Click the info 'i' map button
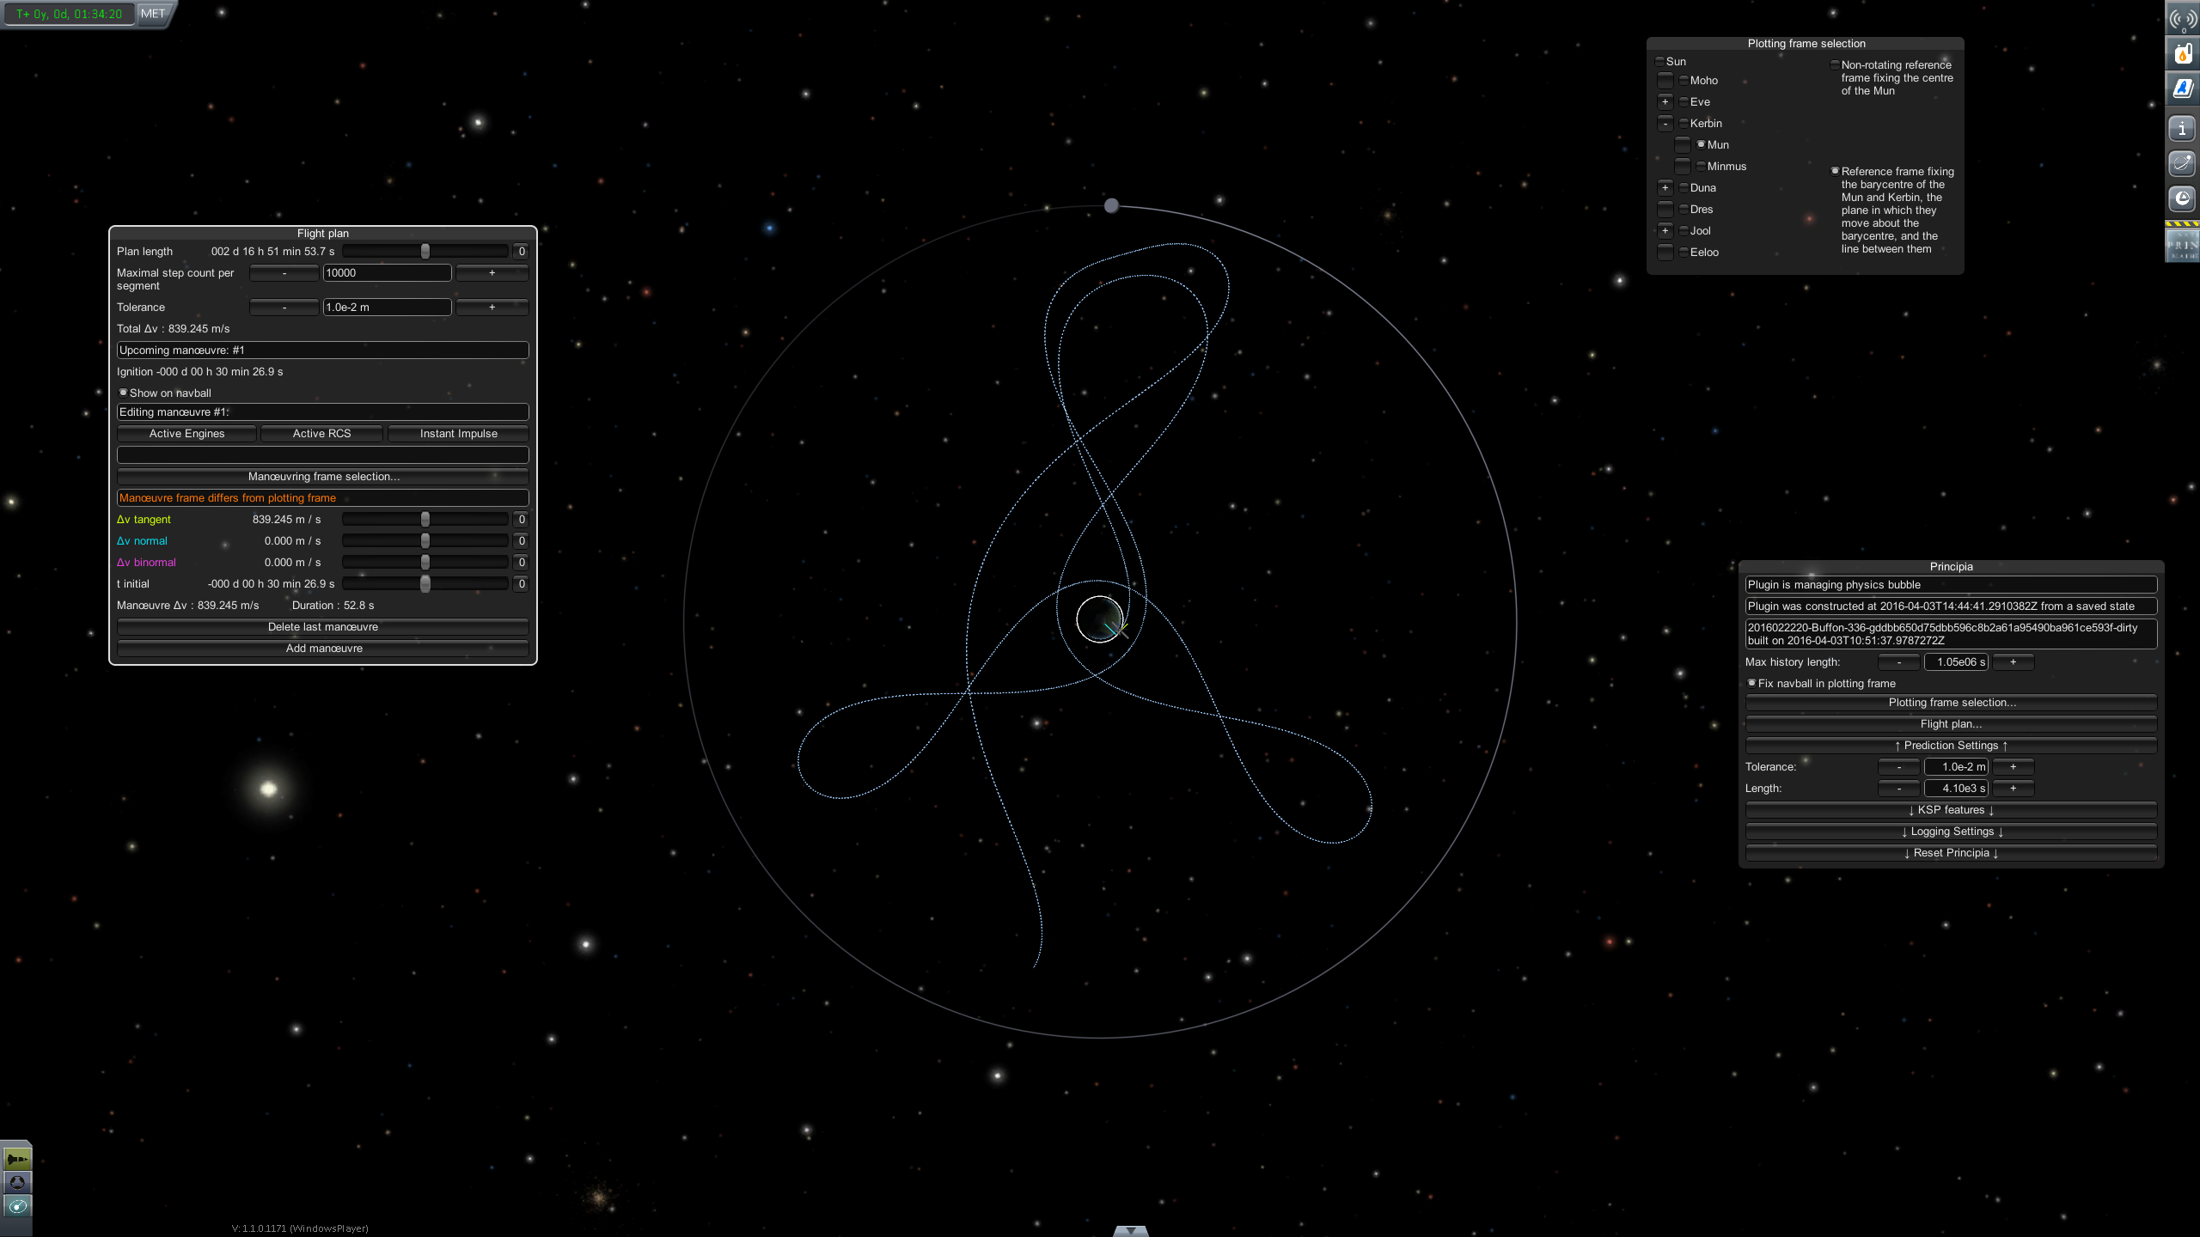 2183,130
